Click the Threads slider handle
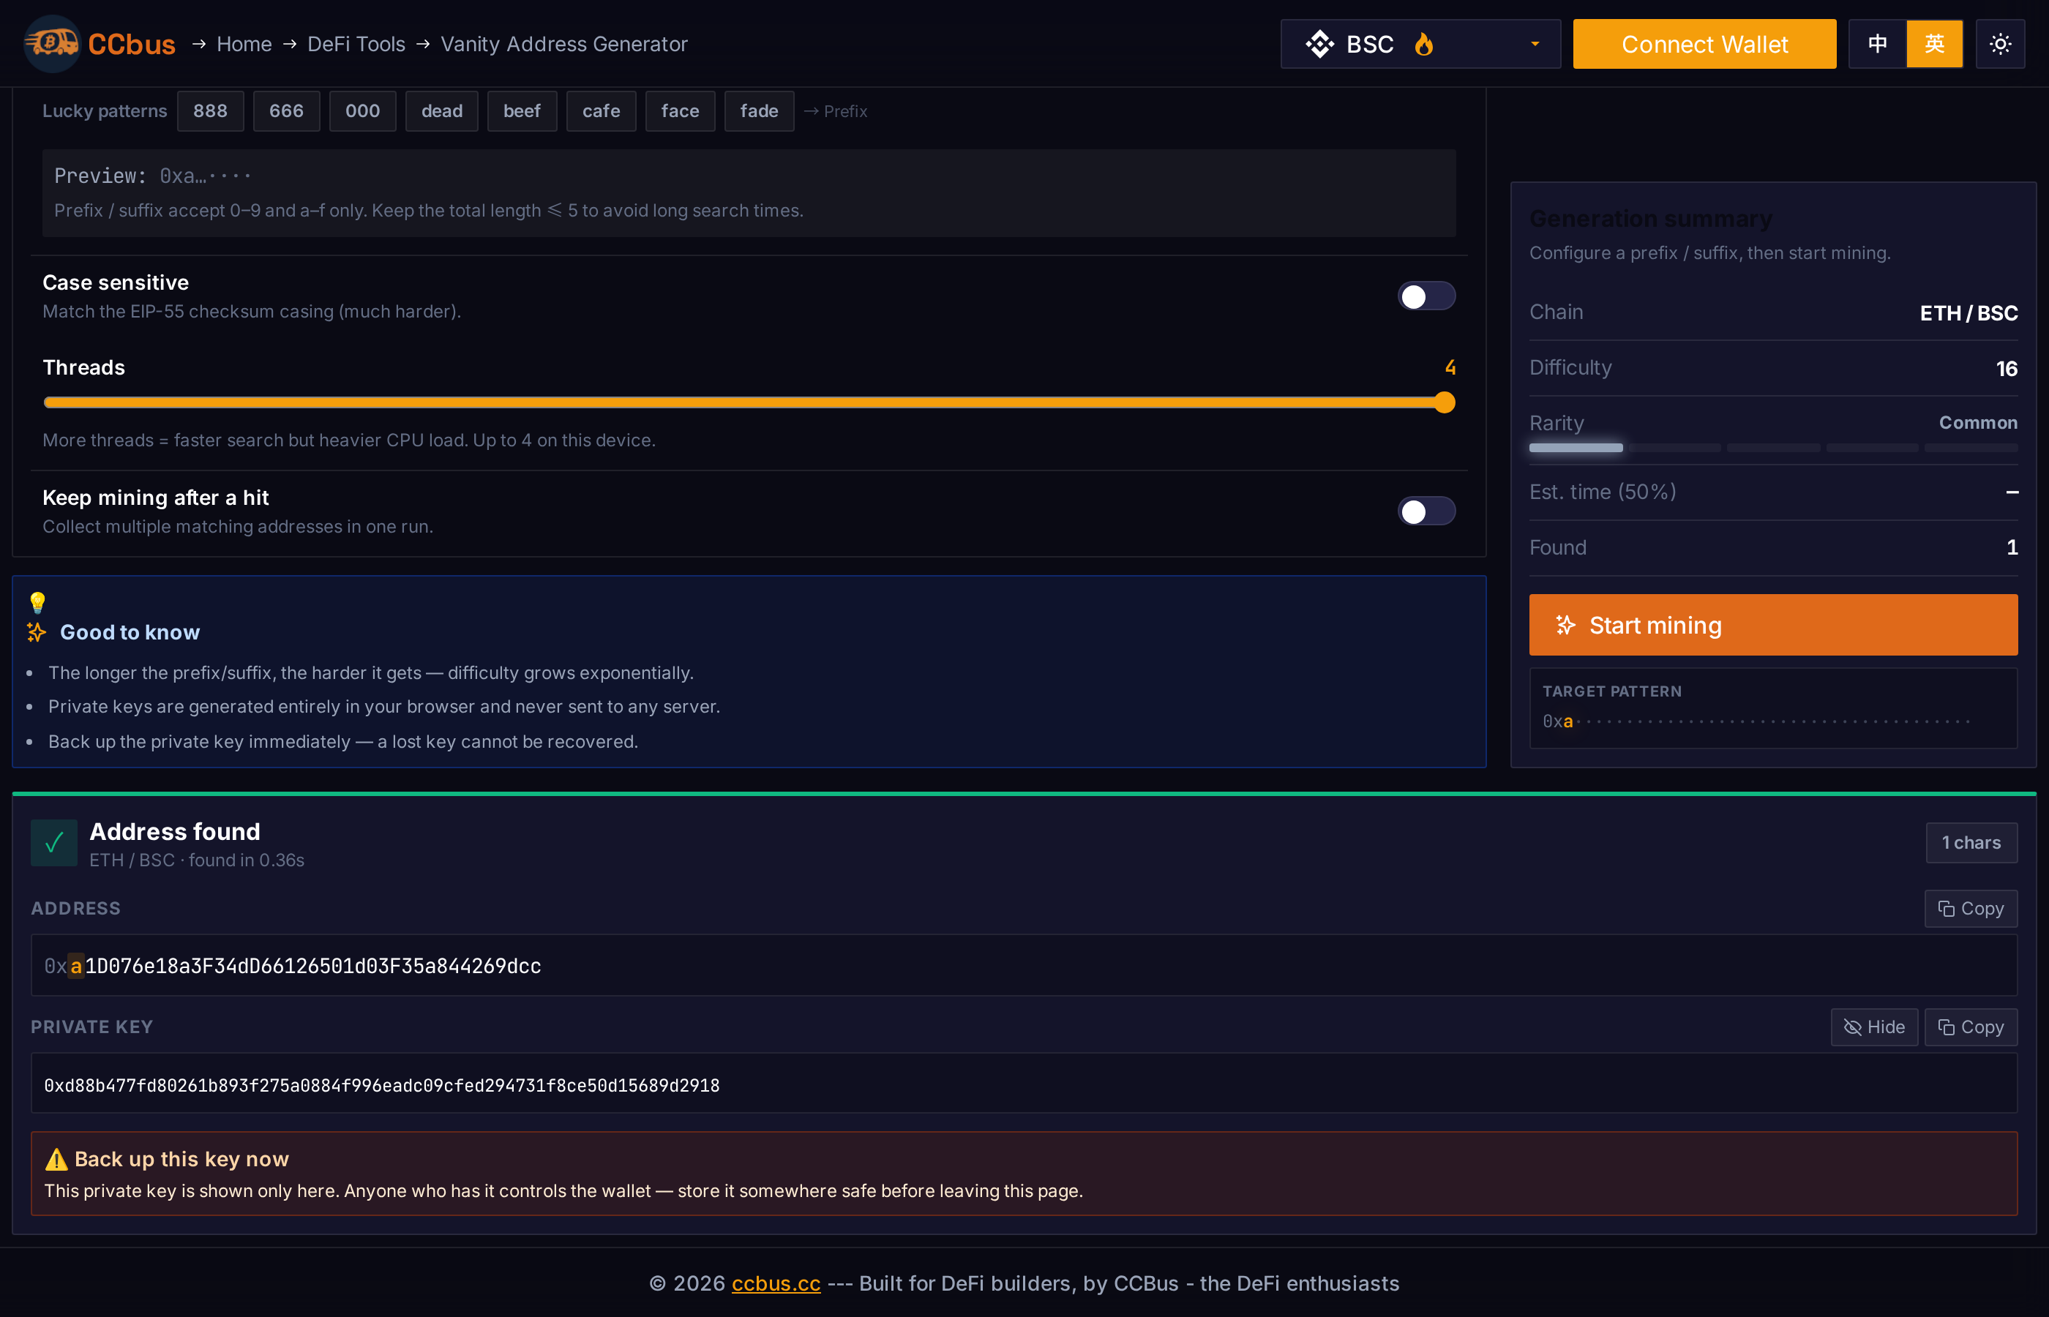Screen dimensions: 2049x1317 coord(1445,403)
